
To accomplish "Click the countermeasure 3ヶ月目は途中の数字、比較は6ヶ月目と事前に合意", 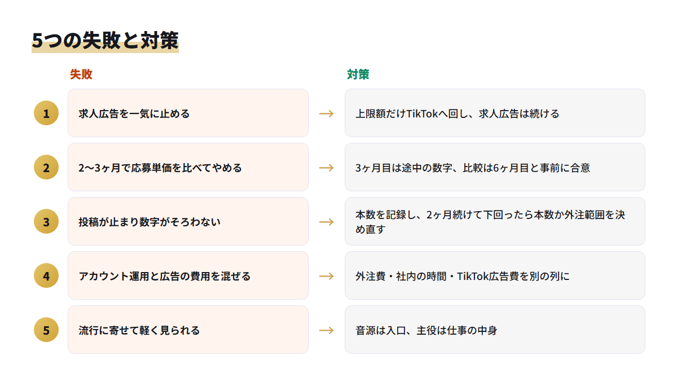I will click(x=495, y=167).
